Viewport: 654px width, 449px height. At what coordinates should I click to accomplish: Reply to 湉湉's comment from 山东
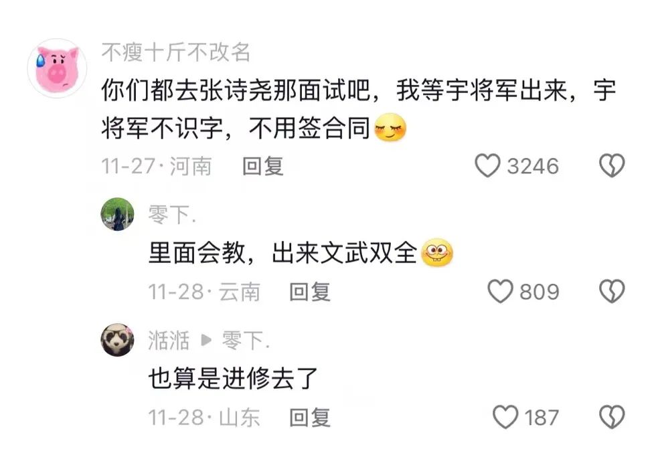tap(310, 418)
